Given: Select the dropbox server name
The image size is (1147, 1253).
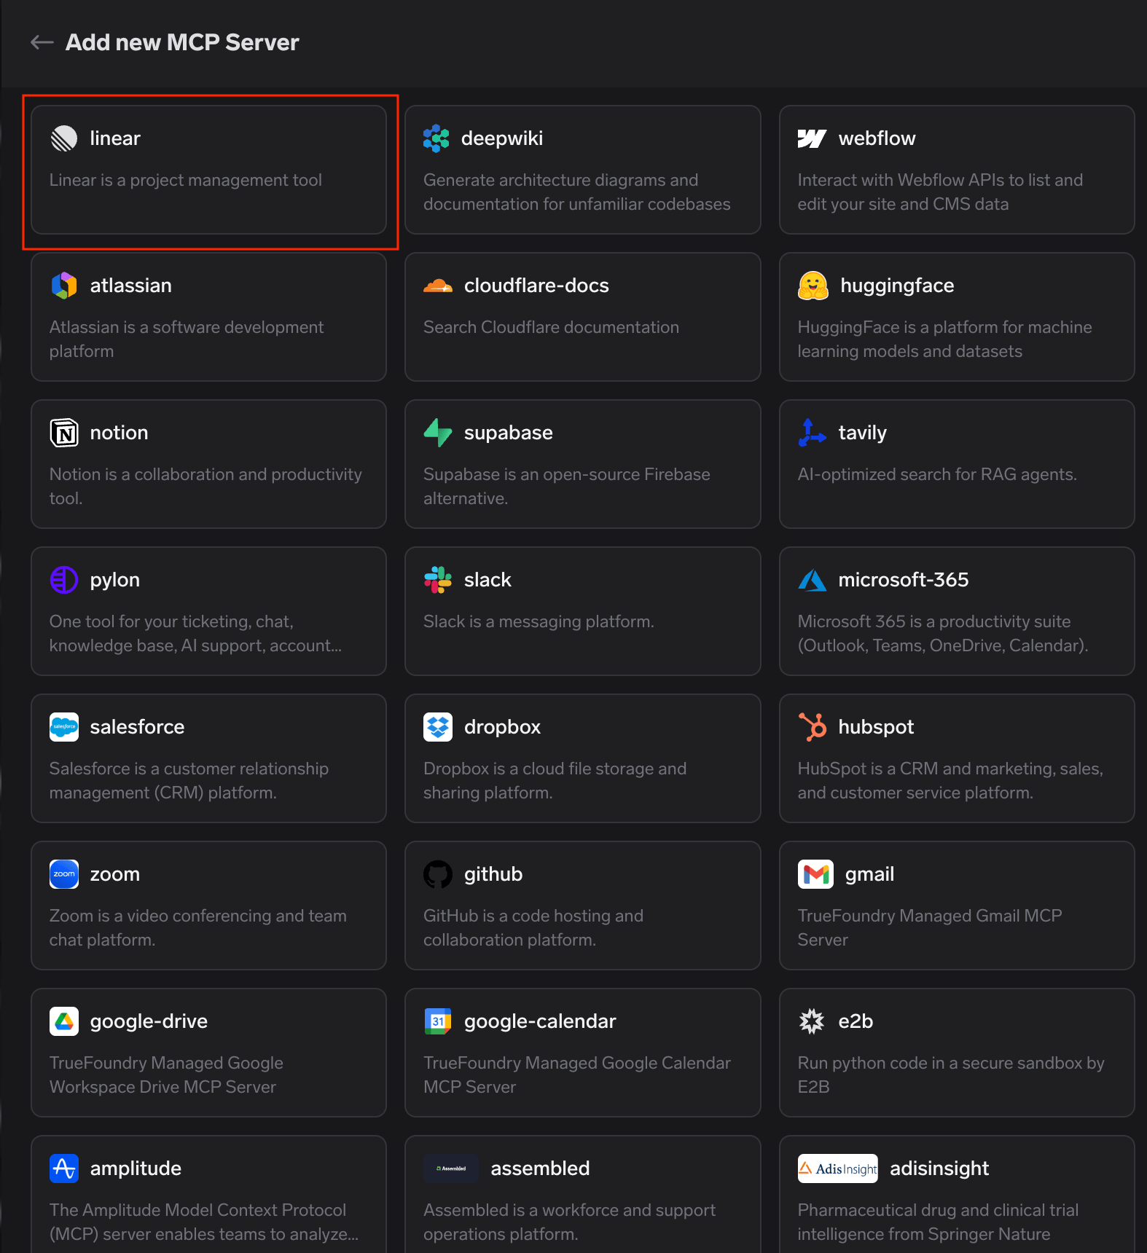Looking at the screenshot, I should pos(503,727).
